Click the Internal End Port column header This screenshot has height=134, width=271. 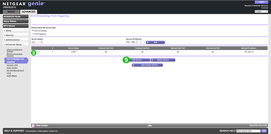coord(213,48)
